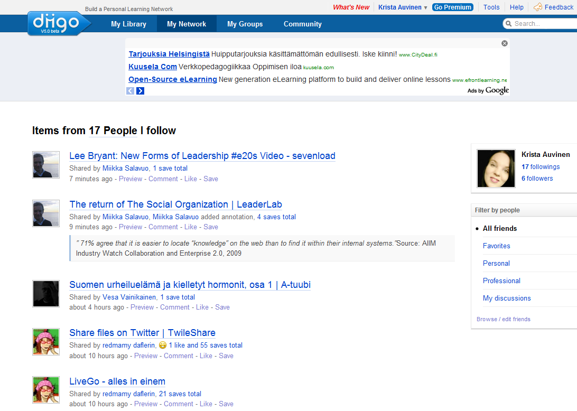Click Comment on Social Organization item
Viewport: 577px width, 411px height.
pyautogui.click(x=163, y=227)
